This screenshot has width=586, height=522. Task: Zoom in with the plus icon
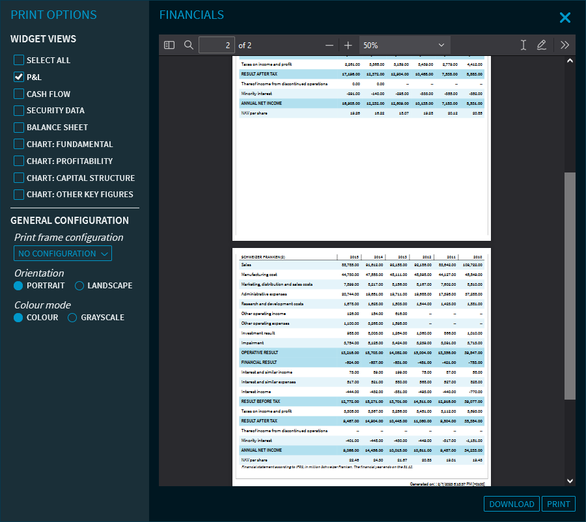tap(348, 46)
